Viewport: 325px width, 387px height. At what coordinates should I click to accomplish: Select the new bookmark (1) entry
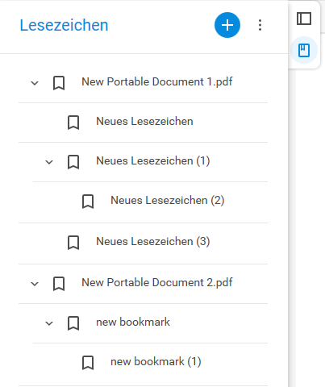(x=156, y=362)
